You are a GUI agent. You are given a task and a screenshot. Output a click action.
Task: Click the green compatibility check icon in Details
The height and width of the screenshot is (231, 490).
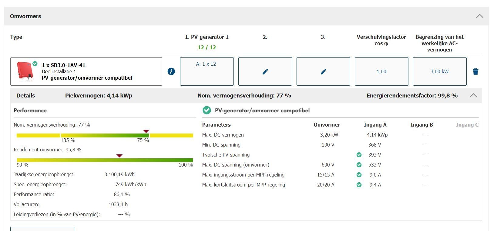[x=207, y=111]
